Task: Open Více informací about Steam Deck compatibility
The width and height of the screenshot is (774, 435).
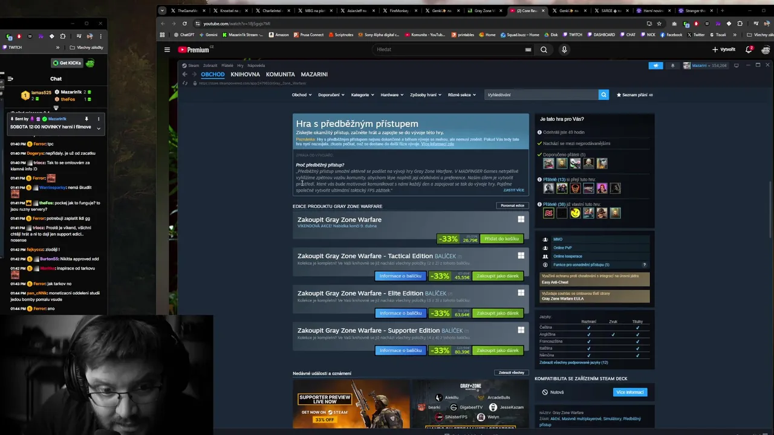Action: [629, 392]
